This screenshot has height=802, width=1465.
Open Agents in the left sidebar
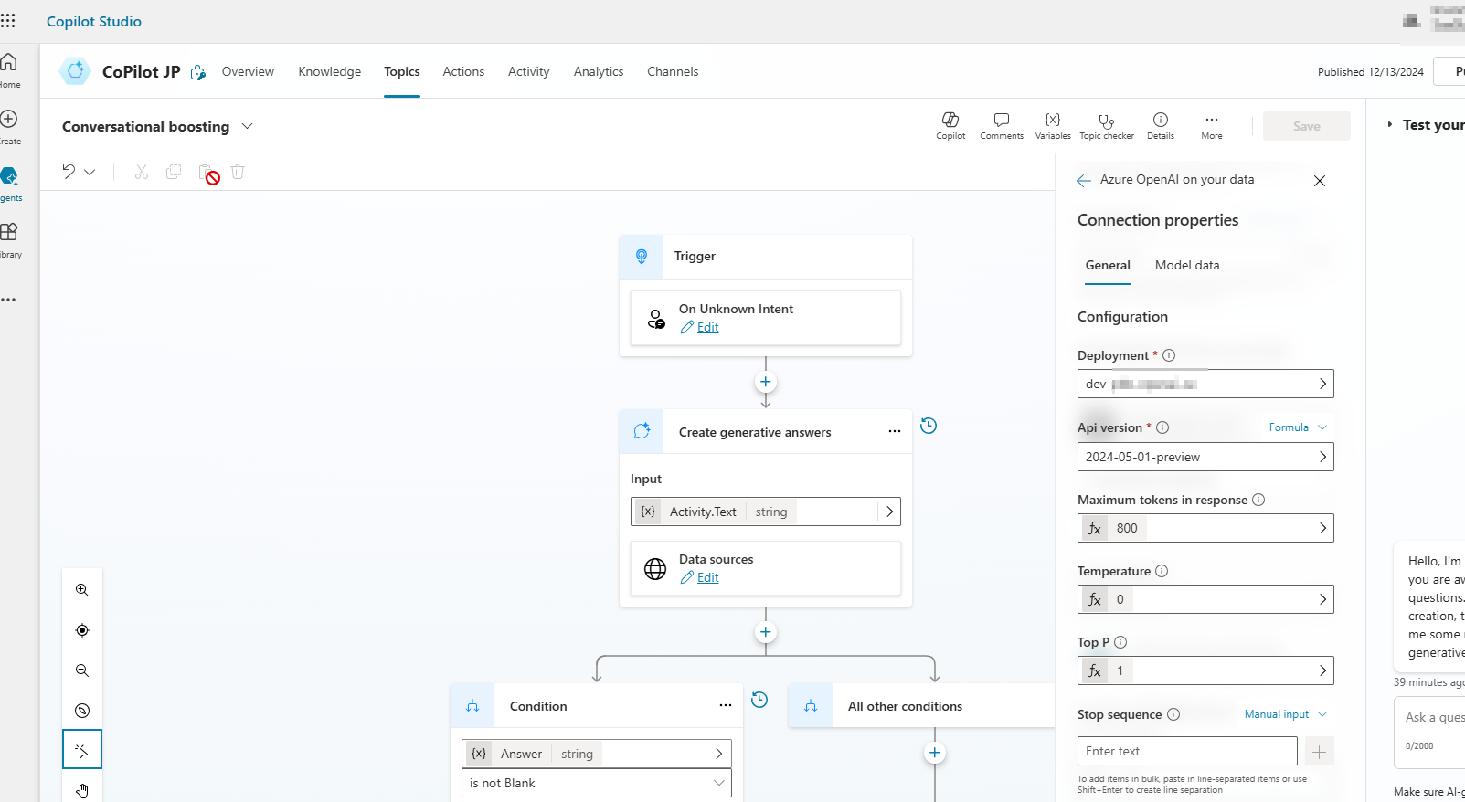pyautogui.click(x=9, y=184)
